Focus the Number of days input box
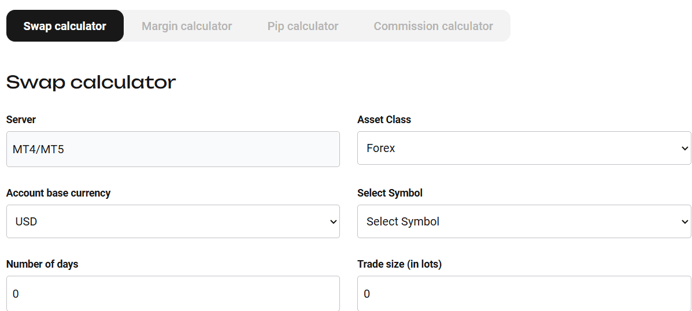Viewport: 692px width, 311px height. tap(173, 294)
